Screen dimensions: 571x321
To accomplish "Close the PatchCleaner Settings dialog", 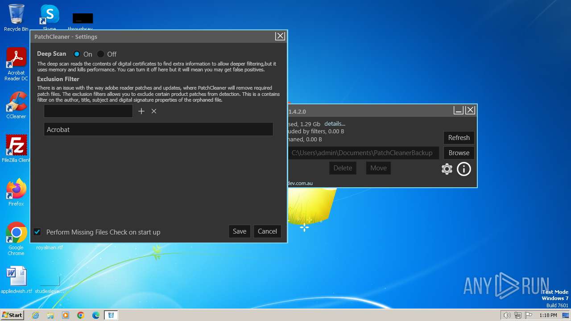I will point(280,36).
